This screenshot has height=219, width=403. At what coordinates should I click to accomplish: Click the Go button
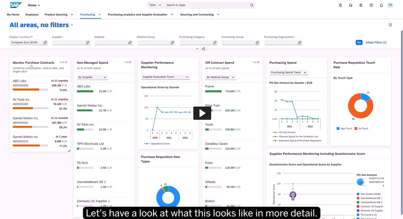(x=359, y=43)
